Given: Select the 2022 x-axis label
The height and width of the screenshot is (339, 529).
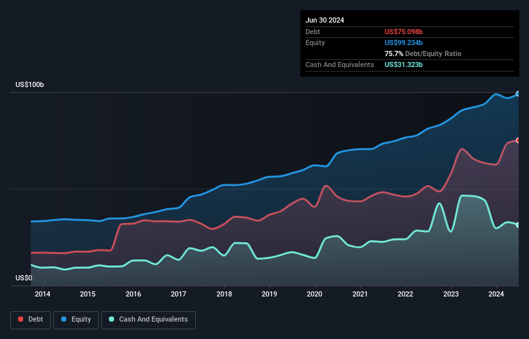Looking at the screenshot, I should coord(405,294).
